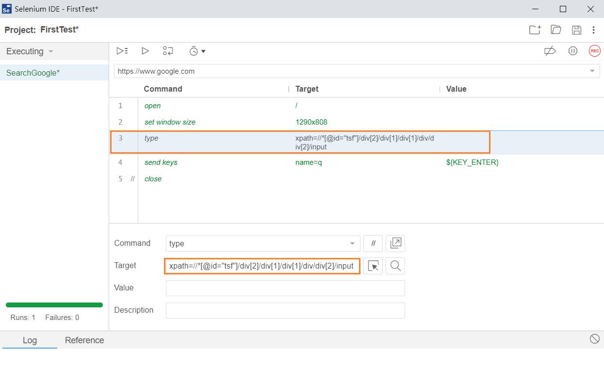Find target in page magnifier
This screenshot has height=367, width=604.
tap(395, 266)
